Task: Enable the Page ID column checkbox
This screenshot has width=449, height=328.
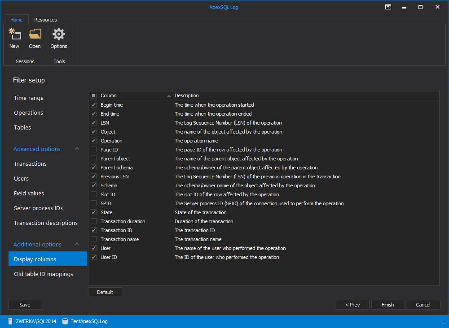Action: click(94, 149)
